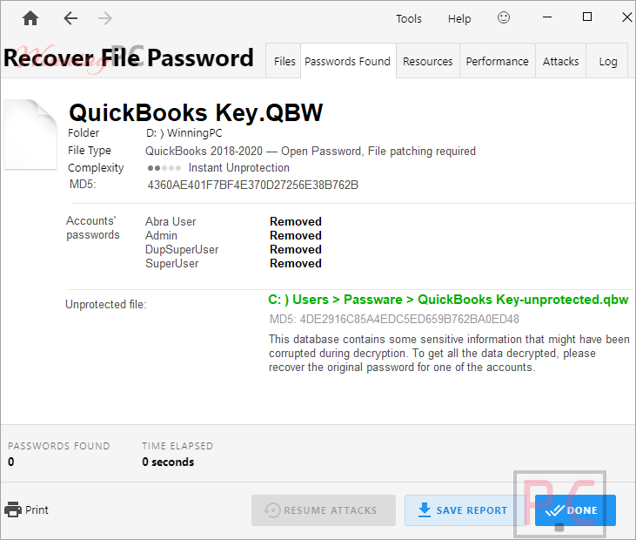Go to the Home screen icon
The image size is (636, 540).
(x=30, y=18)
